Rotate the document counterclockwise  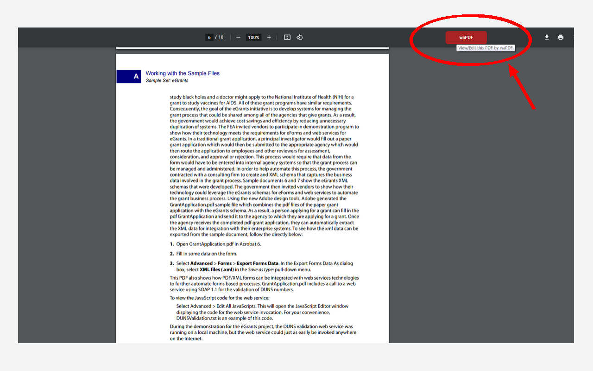click(300, 37)
